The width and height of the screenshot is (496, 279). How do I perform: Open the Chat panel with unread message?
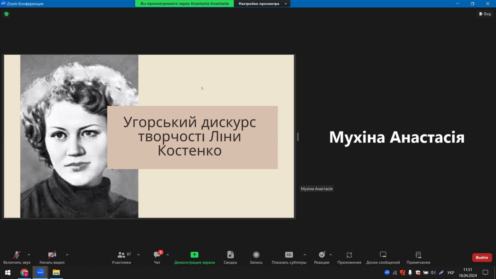[157, 255]
